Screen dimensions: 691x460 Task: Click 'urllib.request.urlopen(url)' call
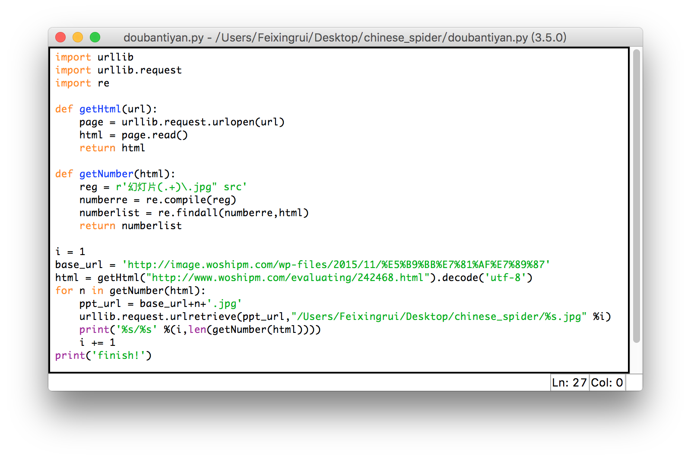[x=203, y=122]
